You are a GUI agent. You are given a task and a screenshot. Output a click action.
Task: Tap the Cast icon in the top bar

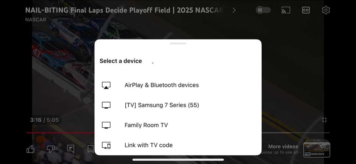(x=286, y=10)
